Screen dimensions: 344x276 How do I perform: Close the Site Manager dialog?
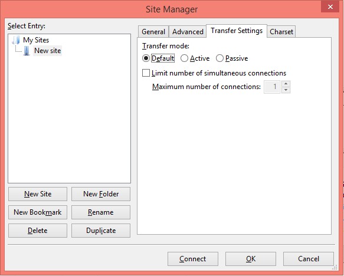[330, 7]
